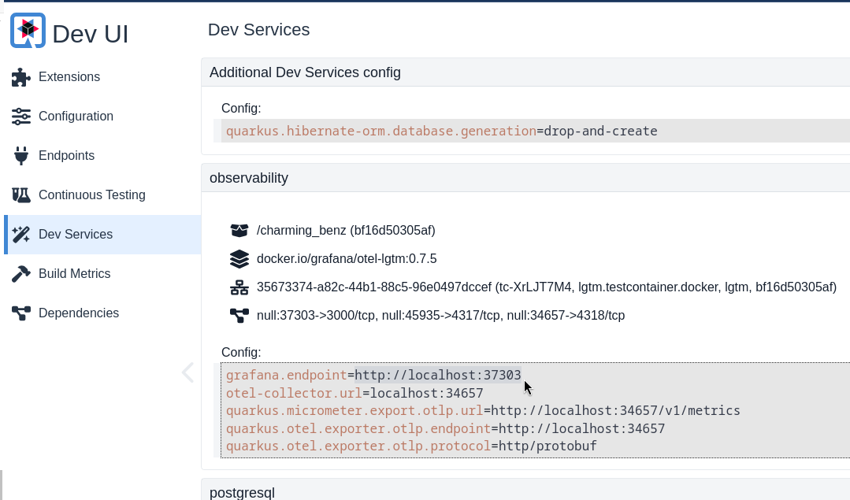Select the Extensions puzzle-piece icon
Viewport: 850px width, 500px height.
20,76
